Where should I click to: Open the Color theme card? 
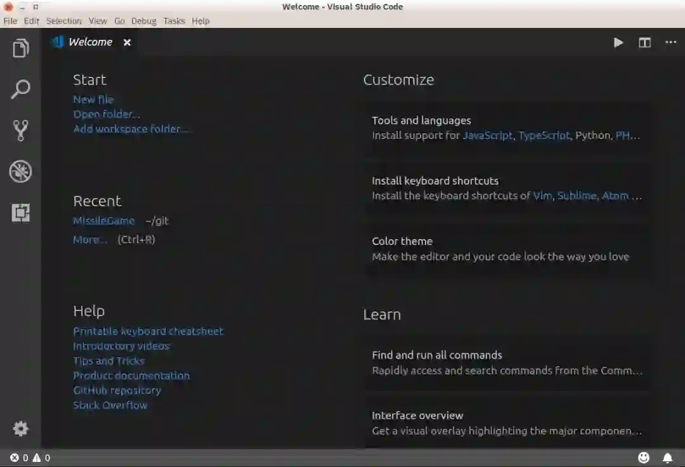tap(507, 249)
